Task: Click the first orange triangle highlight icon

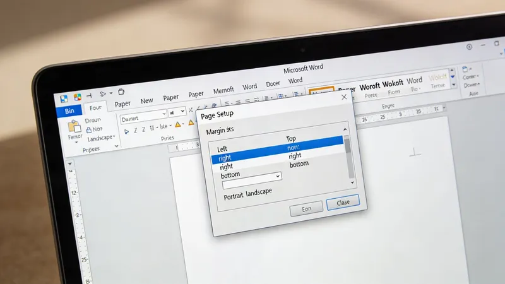Action: coord(178,124)
